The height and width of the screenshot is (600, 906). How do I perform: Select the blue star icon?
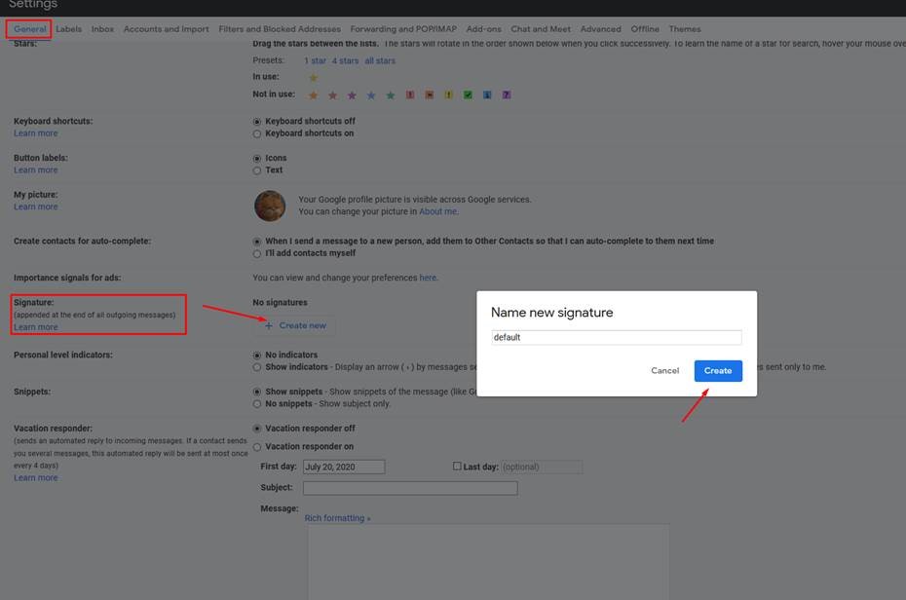click(x=371, y=95)
